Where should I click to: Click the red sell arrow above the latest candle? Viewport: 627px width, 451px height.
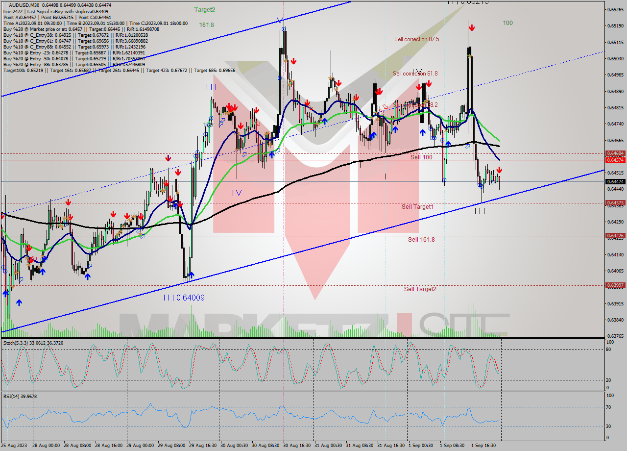(499, 170)
